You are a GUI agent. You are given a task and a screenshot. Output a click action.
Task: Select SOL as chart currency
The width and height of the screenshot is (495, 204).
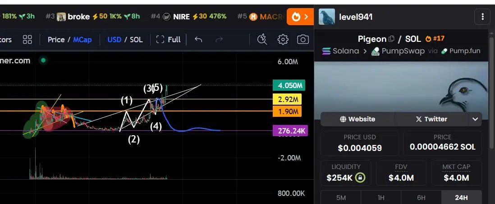tap(136, 40)
